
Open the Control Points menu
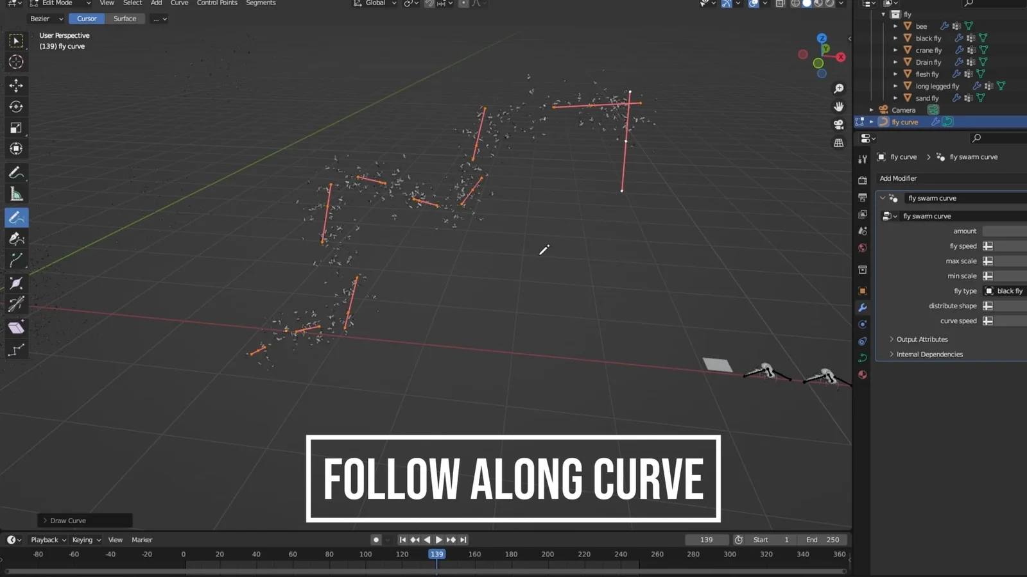click(217, 3)
